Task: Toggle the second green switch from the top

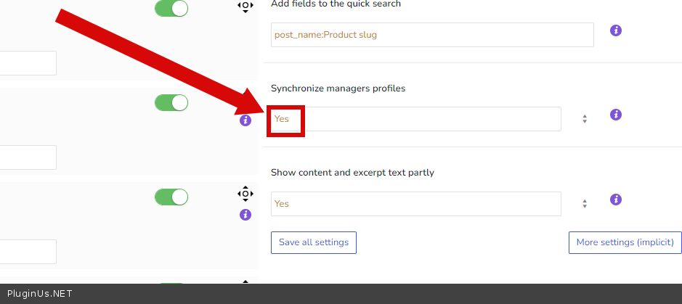Action: pos(171,103)
